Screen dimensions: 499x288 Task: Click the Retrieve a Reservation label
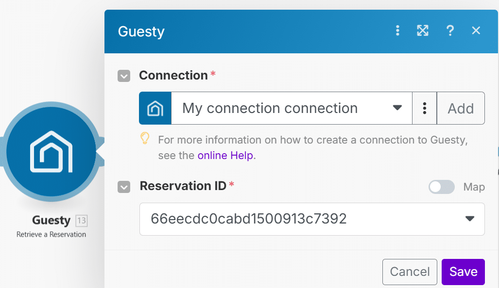(x=51, y=235)
